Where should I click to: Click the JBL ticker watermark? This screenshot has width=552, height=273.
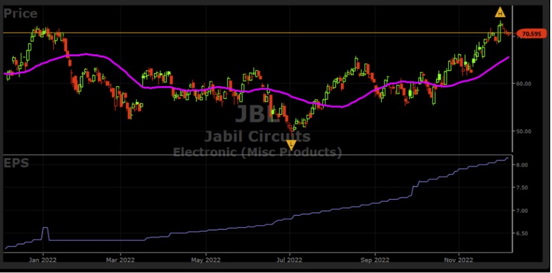tap(258, 114)
